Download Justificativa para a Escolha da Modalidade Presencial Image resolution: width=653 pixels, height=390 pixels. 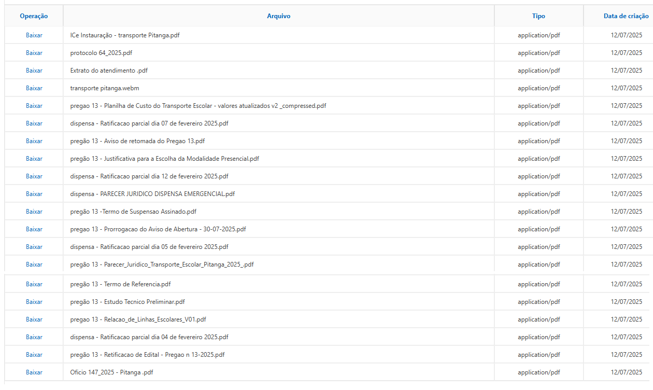[x=34, y=159]
